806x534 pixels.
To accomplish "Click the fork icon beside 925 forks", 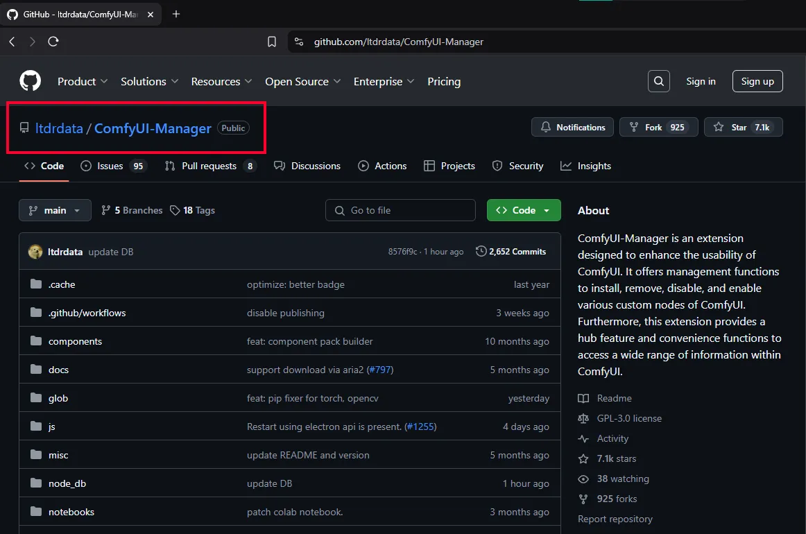I will coord(583,499).
